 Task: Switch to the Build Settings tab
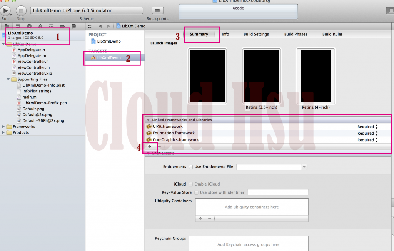coord(256,34)
